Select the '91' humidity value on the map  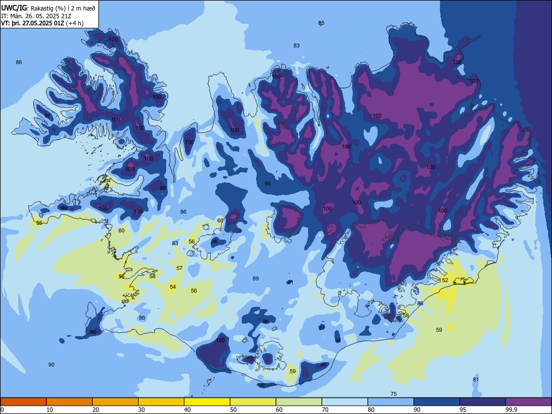290,282
